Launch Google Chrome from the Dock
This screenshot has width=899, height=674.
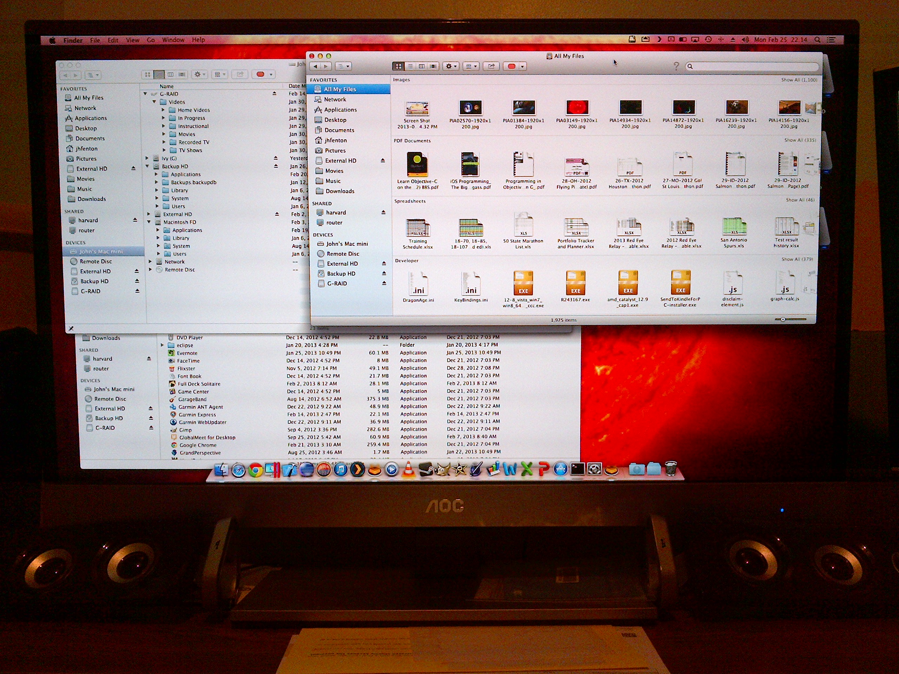click(x=256, y=470)
